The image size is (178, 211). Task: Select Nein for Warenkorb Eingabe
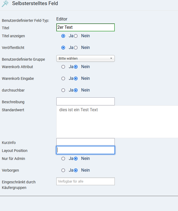(76, 78)
